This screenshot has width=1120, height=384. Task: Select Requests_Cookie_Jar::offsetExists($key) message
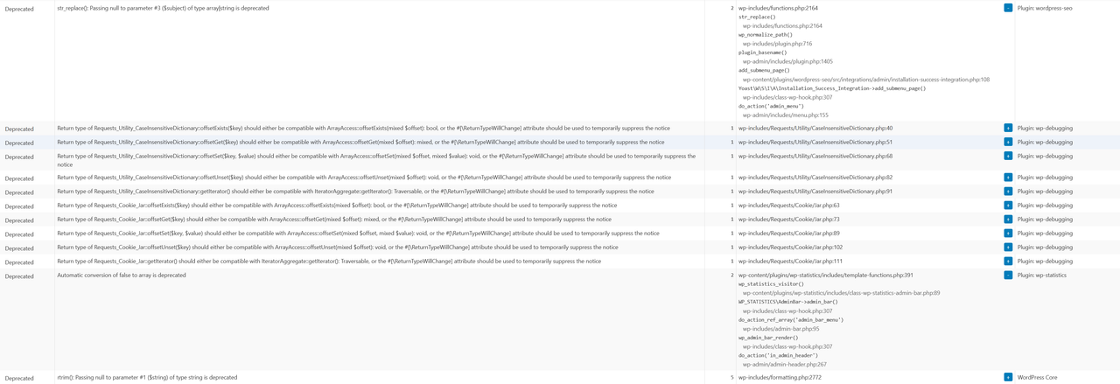(337, 205)
